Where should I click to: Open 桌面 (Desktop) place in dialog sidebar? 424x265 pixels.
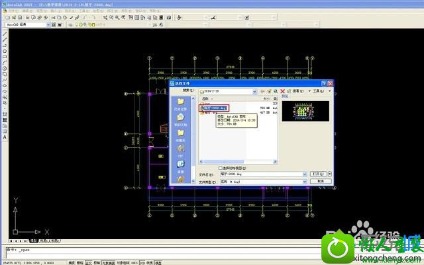[x=181, y=167]
